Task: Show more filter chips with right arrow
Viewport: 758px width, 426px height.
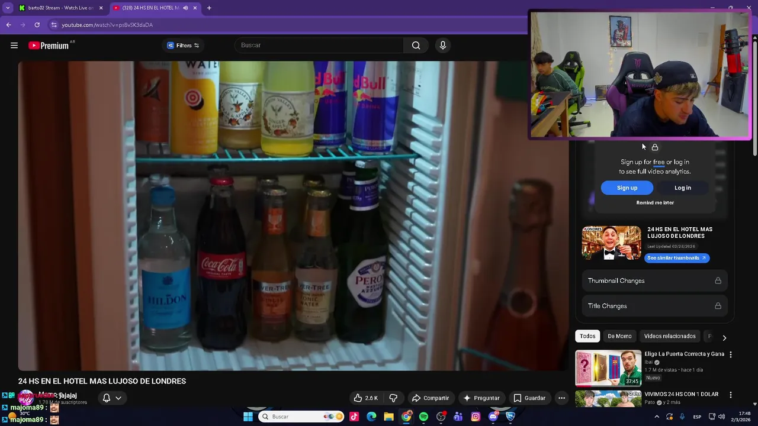Action: (x=724, y=337)
